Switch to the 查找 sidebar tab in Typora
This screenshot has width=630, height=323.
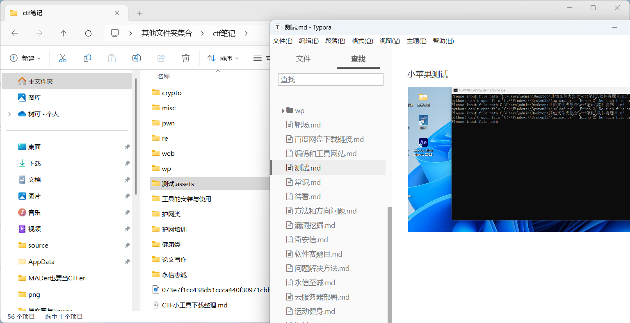point(358,59)
